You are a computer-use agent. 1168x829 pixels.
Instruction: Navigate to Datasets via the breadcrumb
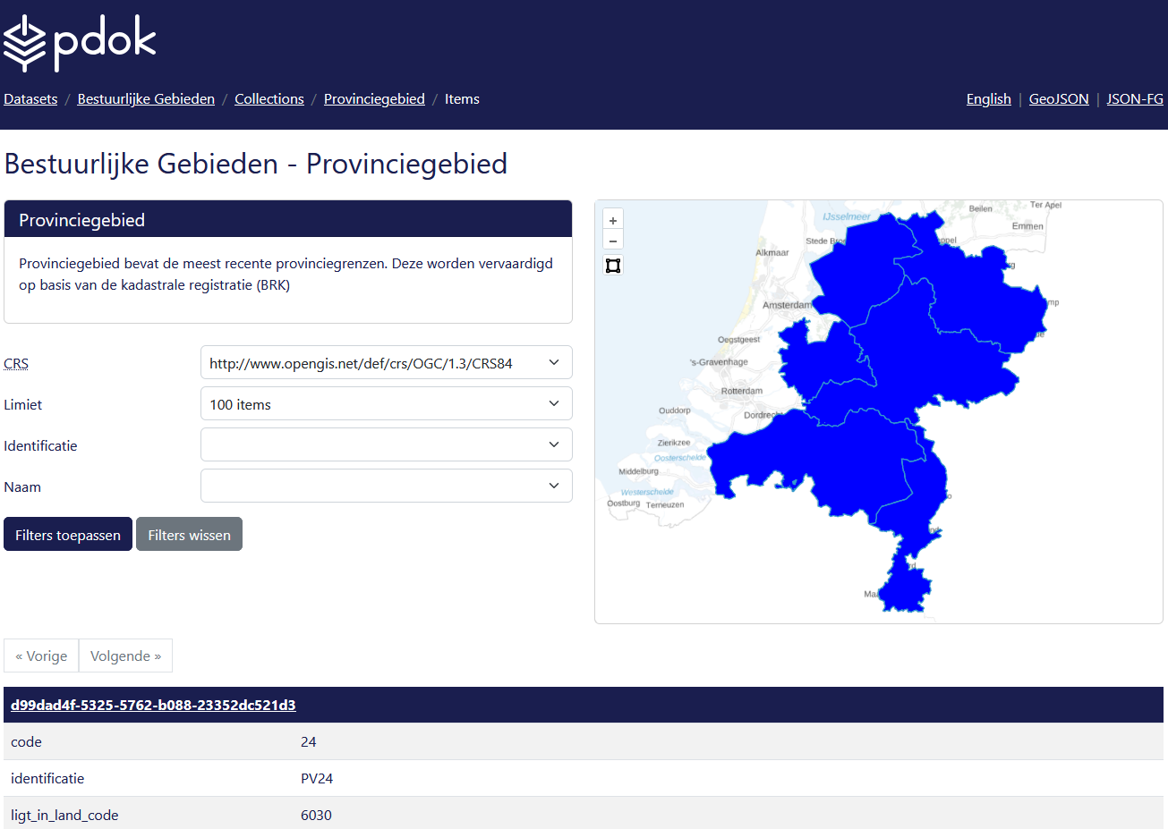point(30,98)
